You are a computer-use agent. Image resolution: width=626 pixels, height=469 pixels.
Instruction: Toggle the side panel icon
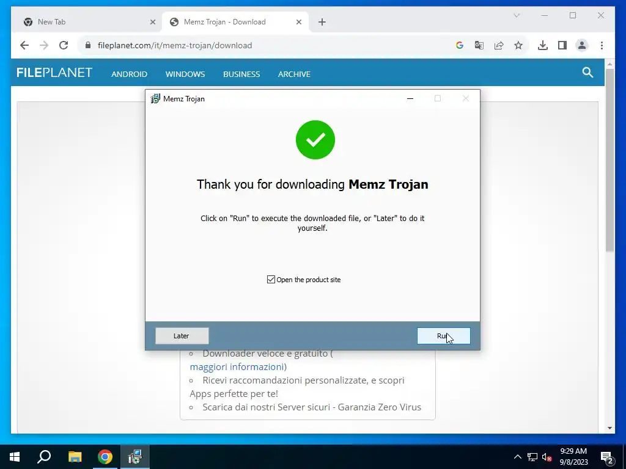pos(562,45)
